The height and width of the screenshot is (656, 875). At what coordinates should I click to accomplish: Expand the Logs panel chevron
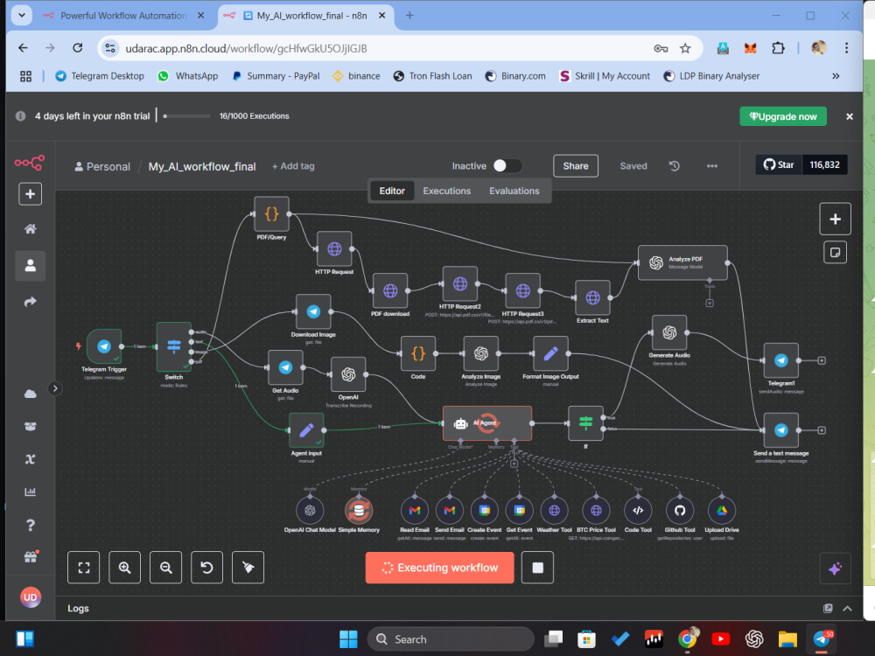(x=848, y=608)
